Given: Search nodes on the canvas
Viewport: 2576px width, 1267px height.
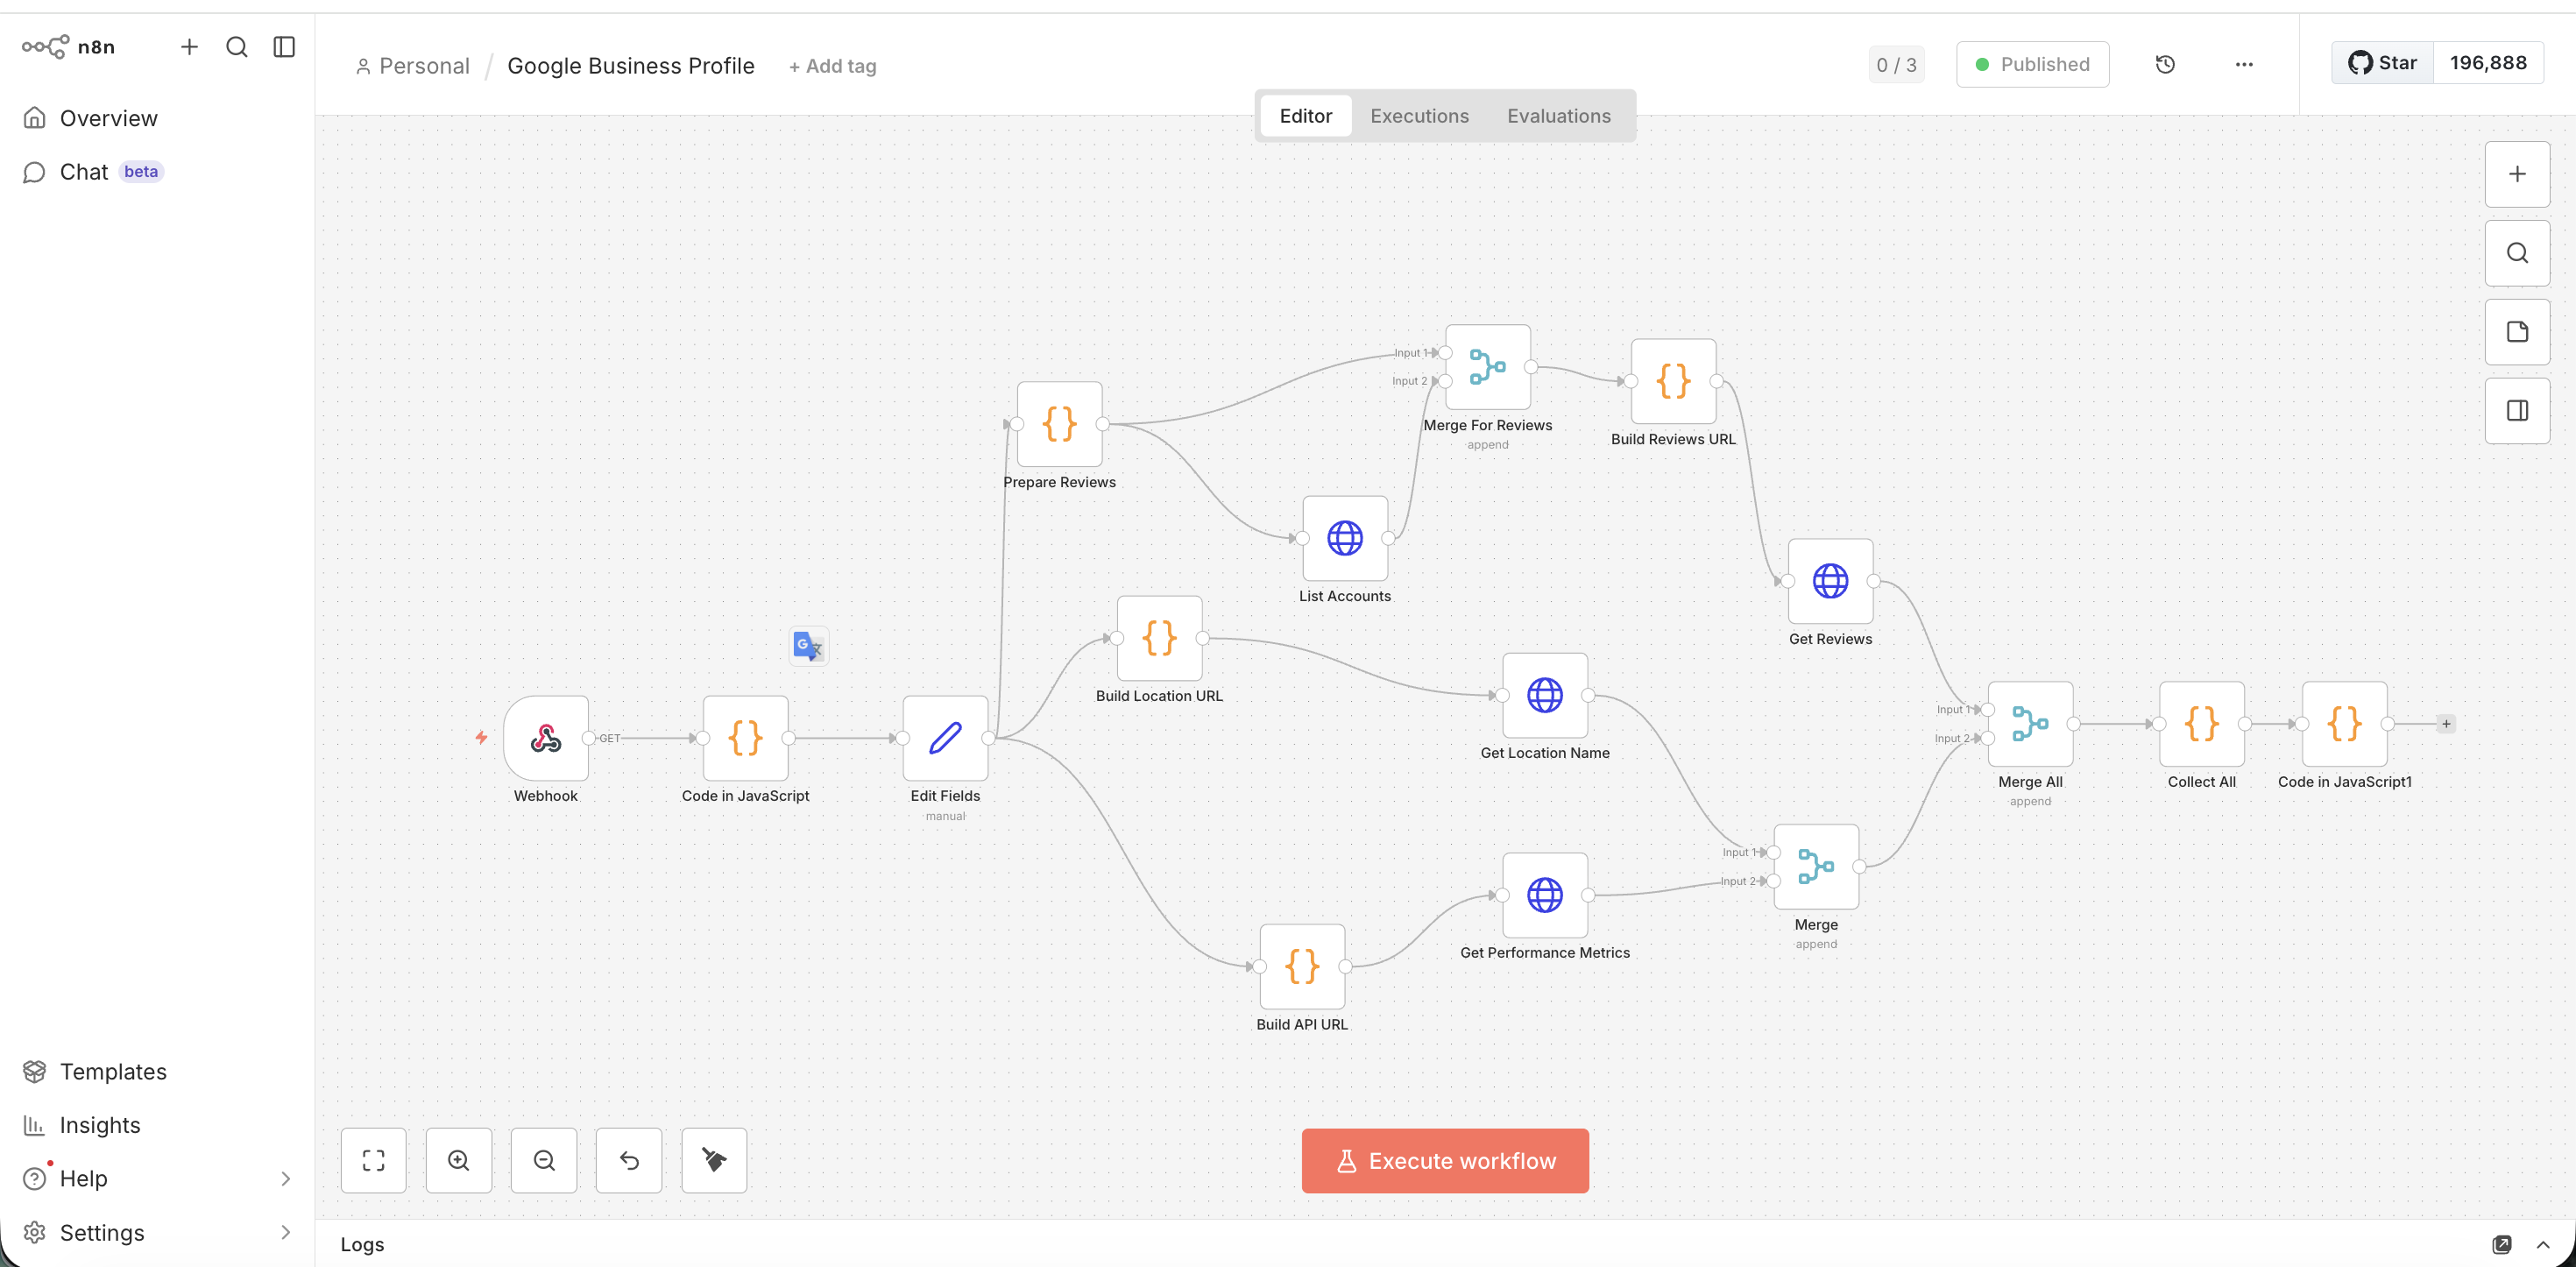Looking at the screenshot, I should pyautogui.click(x=2517, y=253).
